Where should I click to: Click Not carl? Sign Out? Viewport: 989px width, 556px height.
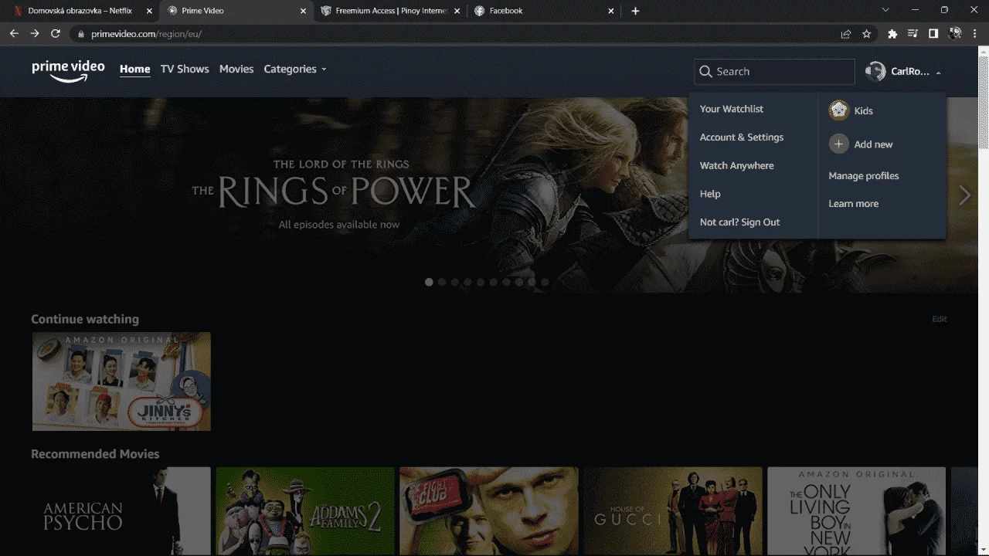(739, 222)
